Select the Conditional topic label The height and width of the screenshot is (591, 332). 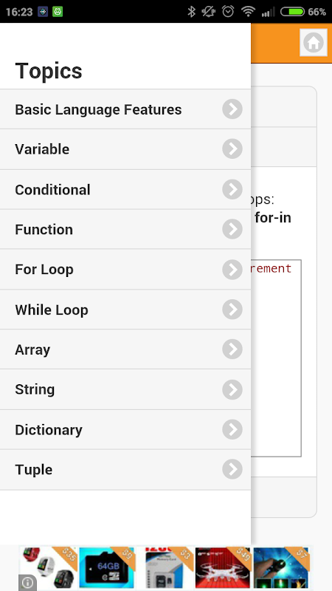pos(52,190)
